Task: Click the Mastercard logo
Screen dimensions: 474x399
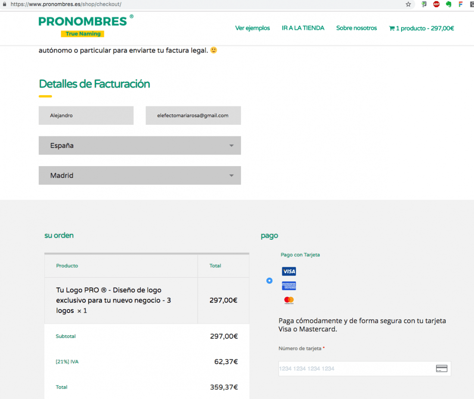Action: (x=289, y=300)
